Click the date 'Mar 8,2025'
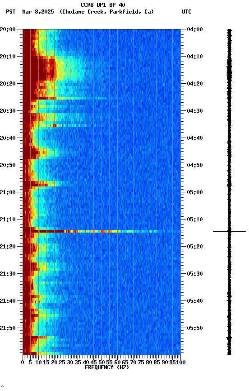 tap(38, 12)
